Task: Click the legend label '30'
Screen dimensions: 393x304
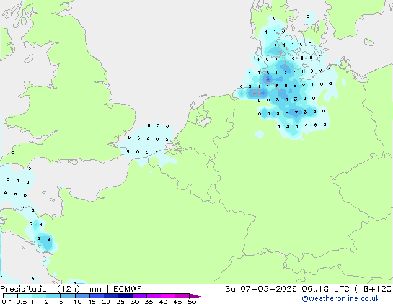Action: (135, 302)
